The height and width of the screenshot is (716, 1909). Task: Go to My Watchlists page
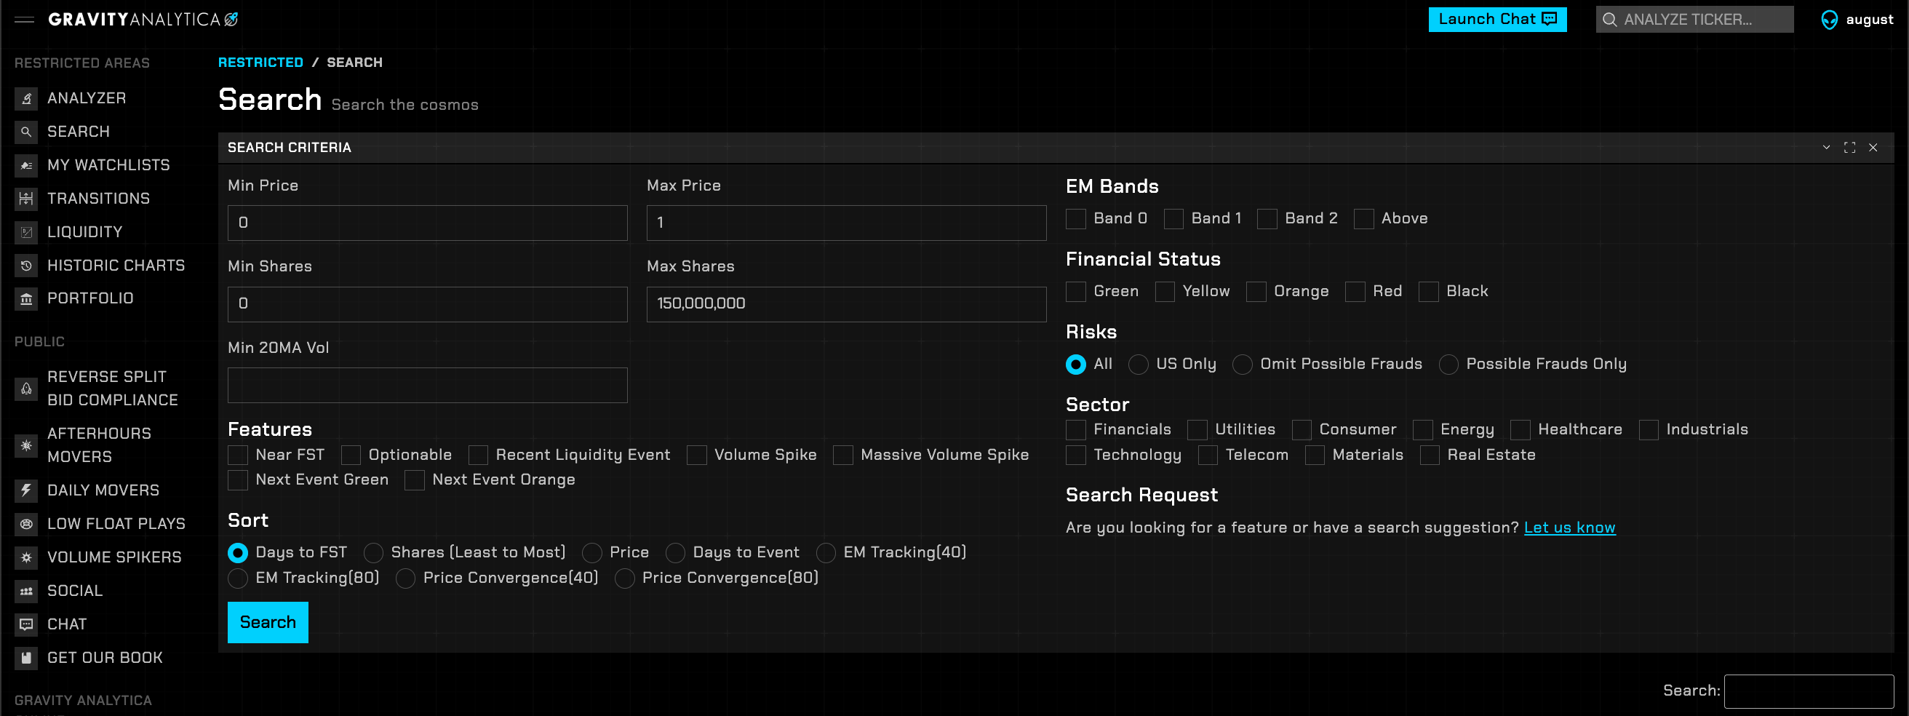109,165
